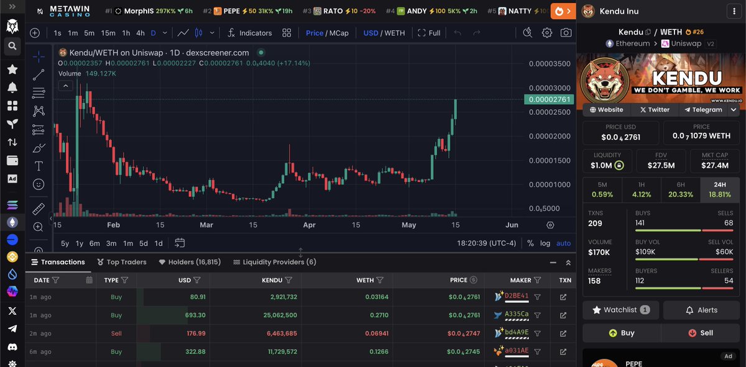Open external TXN link for 80.91 buy
This screenshot has width=746, height=367.
(x=563, y=297)
